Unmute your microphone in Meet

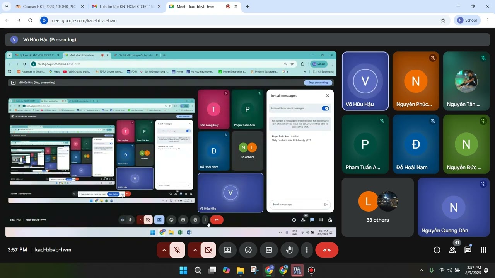click(x=177, y=250)
